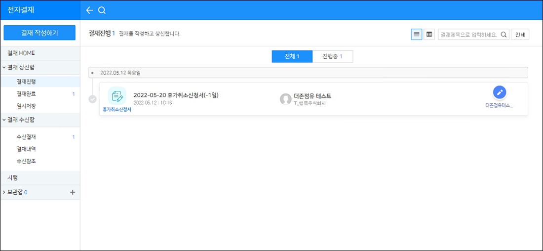Click the blue pencil approver icon
The width and height of the screenshot is (543, 251).
(500, 92)
